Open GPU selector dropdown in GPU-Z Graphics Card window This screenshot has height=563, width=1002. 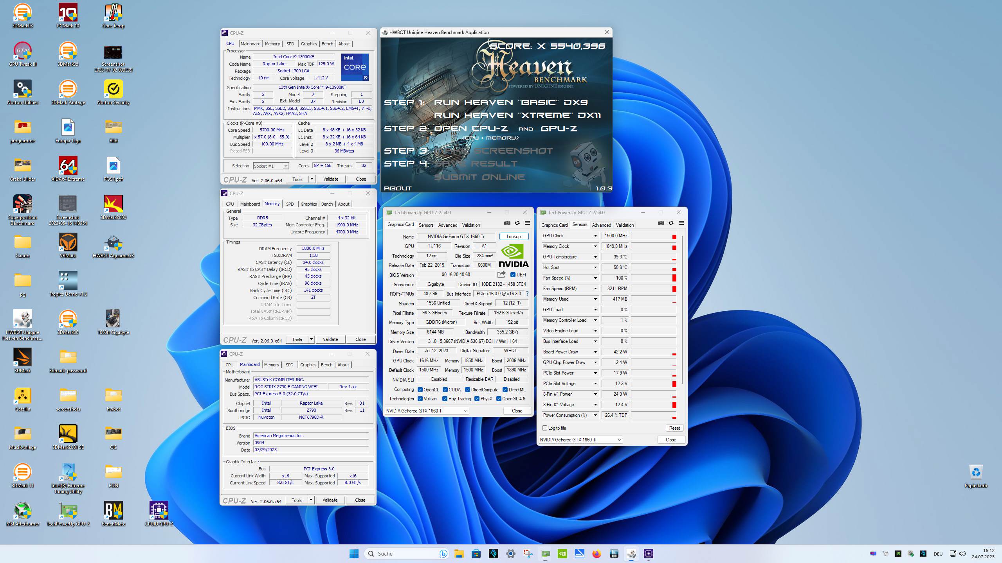tap(427, 411)
